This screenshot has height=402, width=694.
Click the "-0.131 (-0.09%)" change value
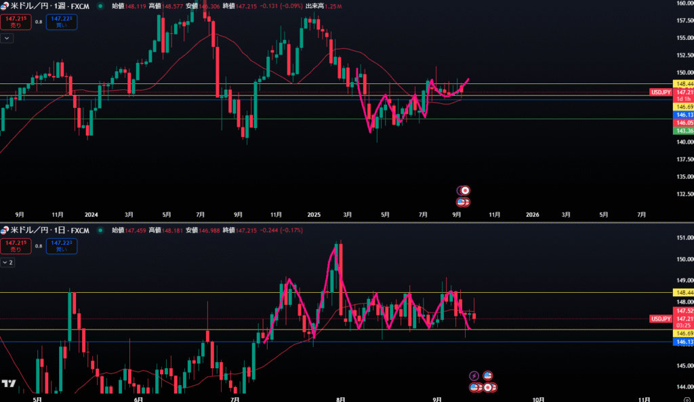[281, 6]
